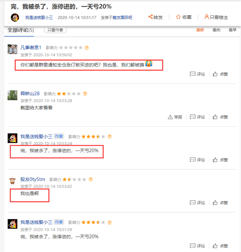Sort comments by 最热
This screenshot has width=241, height=252.
point(216,30)
